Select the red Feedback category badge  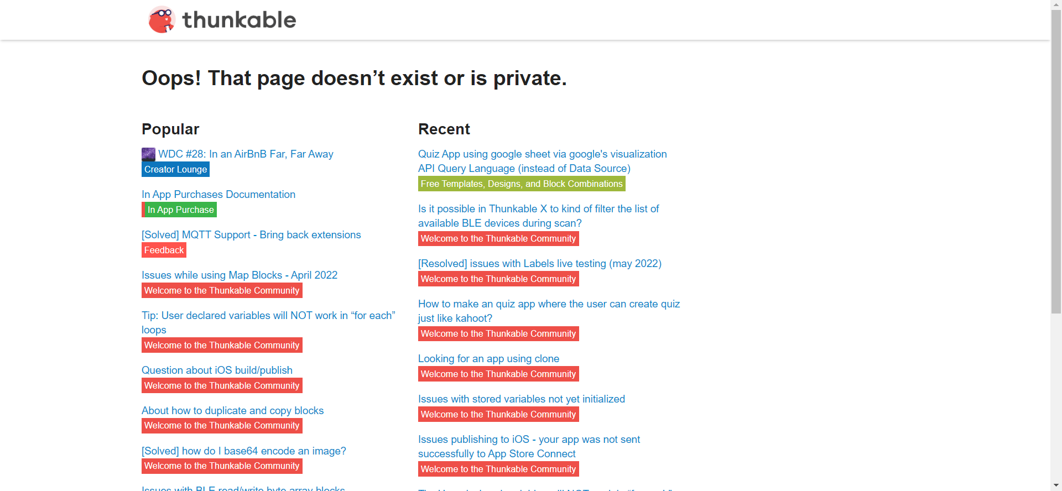click(x=164, y=250)
